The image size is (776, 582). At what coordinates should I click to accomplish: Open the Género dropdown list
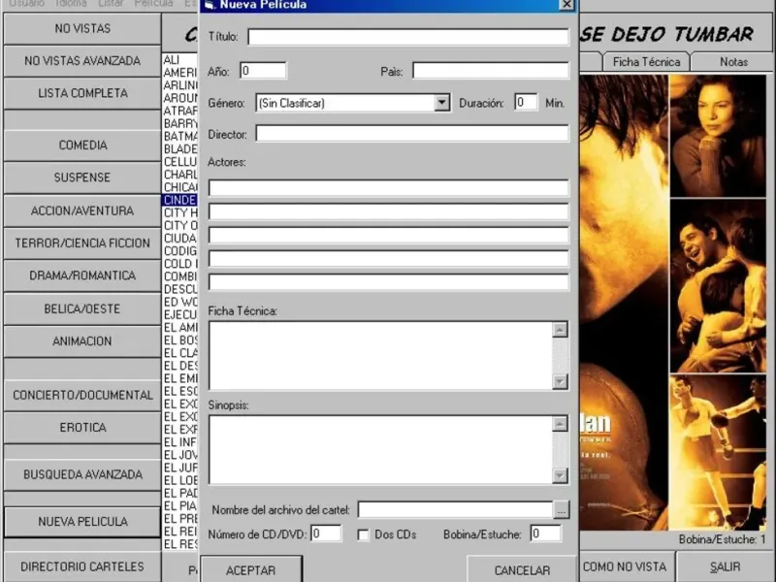tap(442, 103)
